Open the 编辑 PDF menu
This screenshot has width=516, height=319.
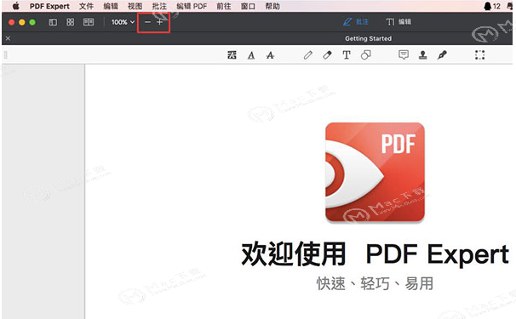click(x=192, y=6)
